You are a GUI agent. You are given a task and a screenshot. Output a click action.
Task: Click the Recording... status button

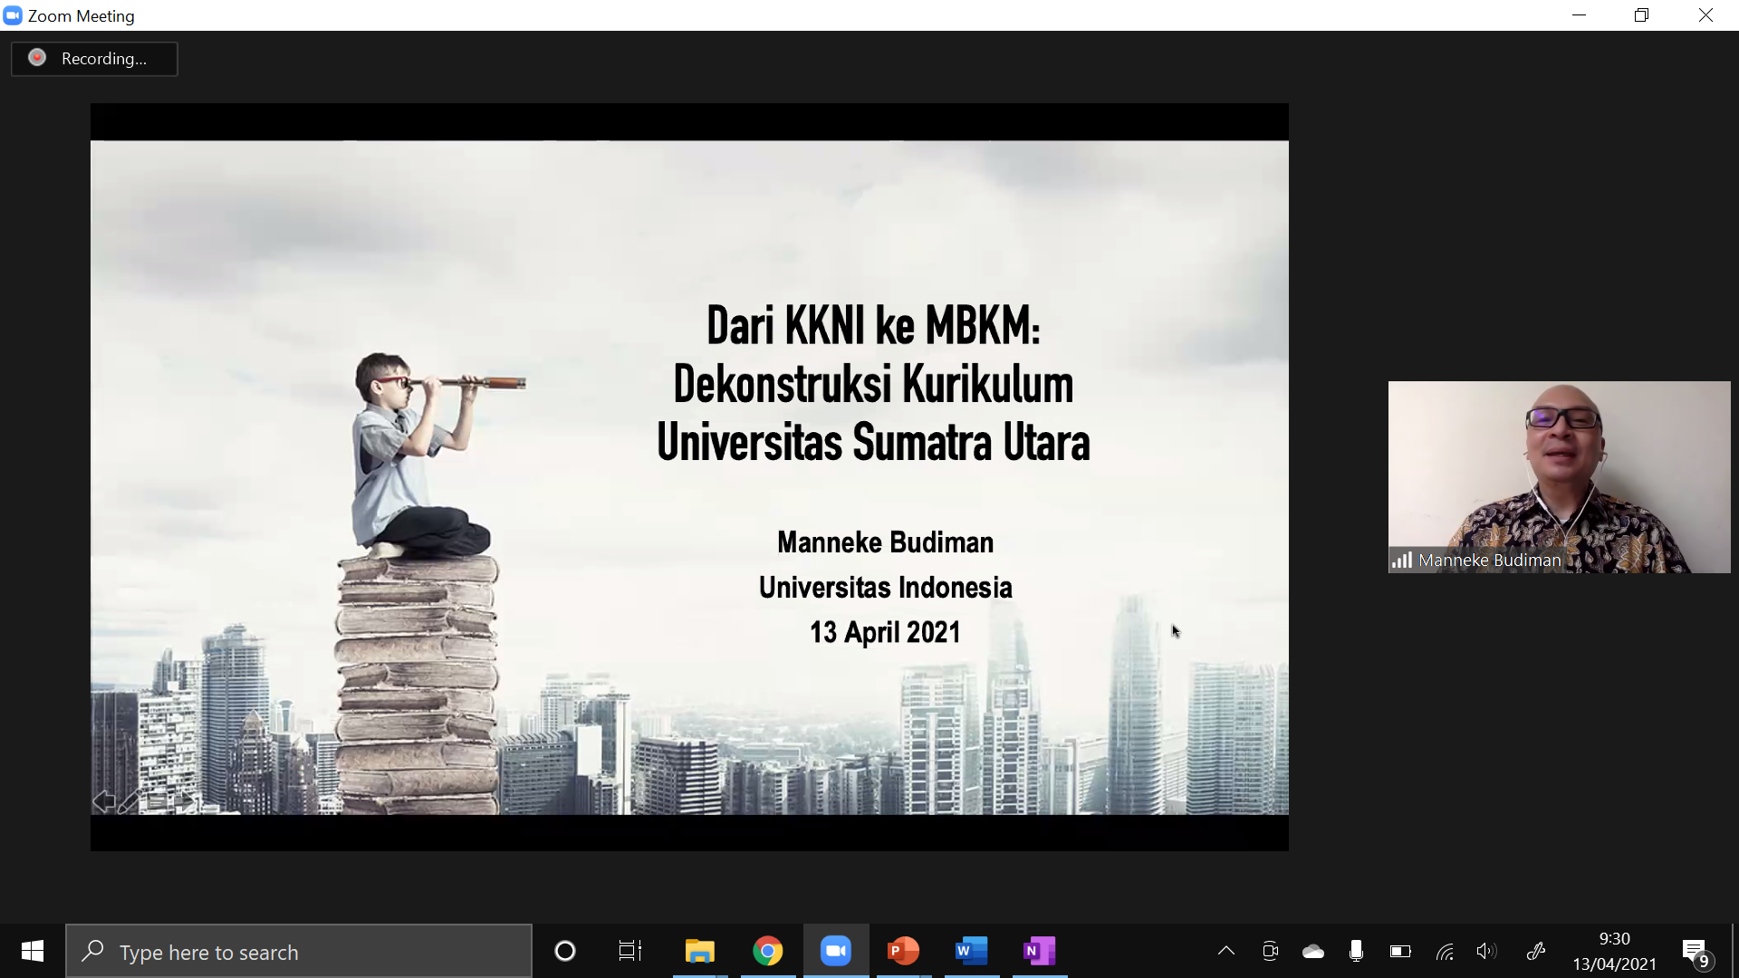click(94, 59)
